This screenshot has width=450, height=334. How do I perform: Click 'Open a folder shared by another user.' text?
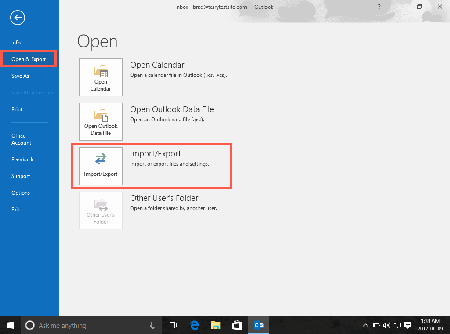pyautogui.click(x=174, y=208)
